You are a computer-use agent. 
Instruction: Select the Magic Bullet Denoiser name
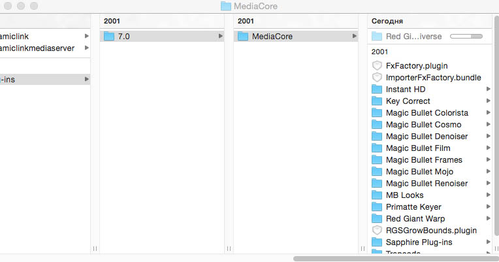pyautogui.click(x=427, y=137)
